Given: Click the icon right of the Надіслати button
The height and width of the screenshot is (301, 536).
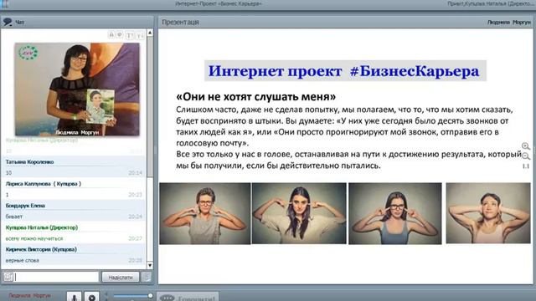Looking at the screenshot, I should (x=147, y=277).
